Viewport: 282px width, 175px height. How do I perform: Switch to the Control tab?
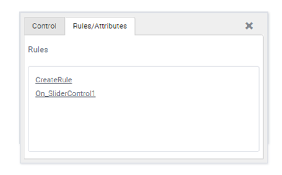pos(45,26)
